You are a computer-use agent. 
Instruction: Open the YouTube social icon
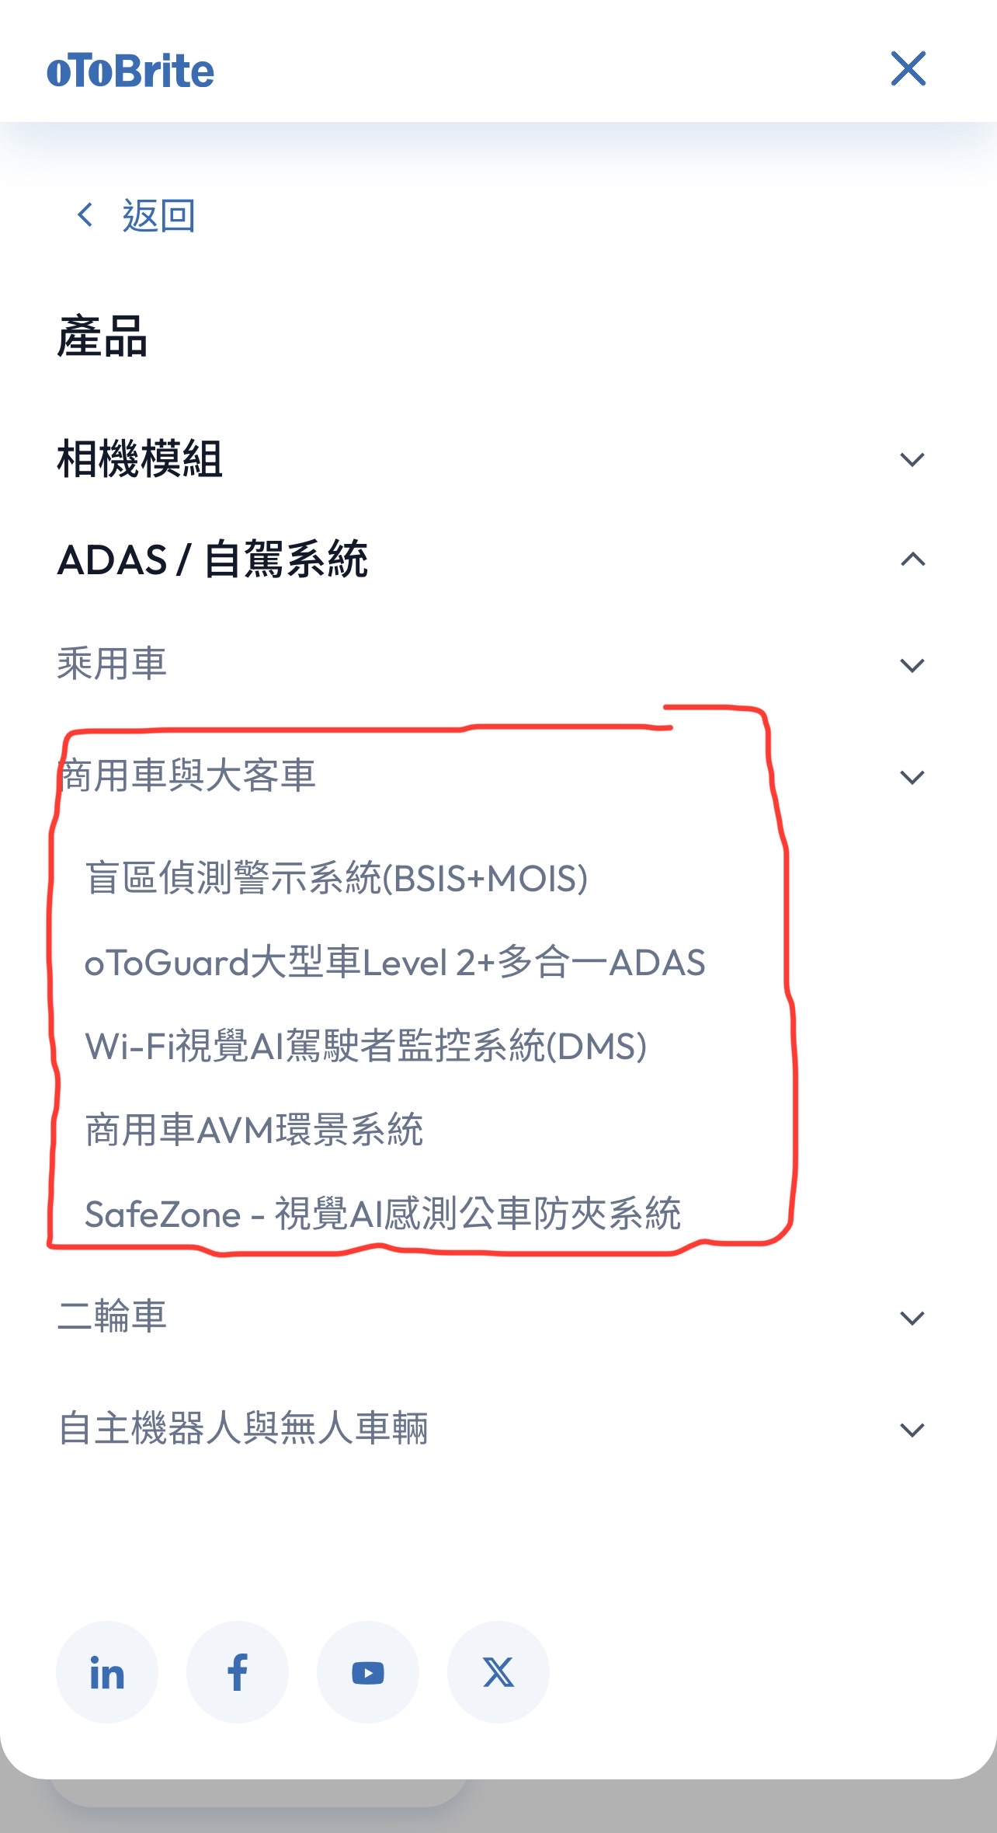[x=368, y=1672]
